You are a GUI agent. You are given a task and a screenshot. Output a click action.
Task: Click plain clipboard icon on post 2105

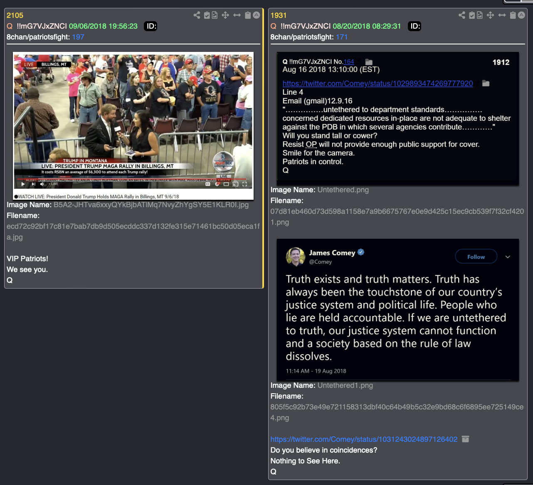point(248,15)
